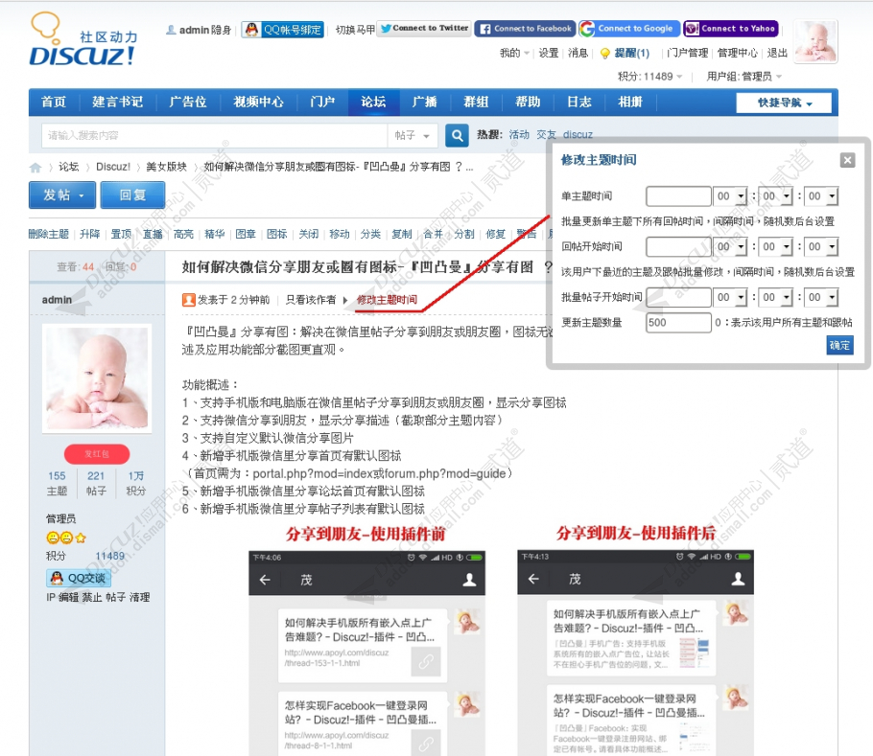Start a chat via the QQ交谈 icon
This screenshot has height=756, width=873.
coord(56,576)
